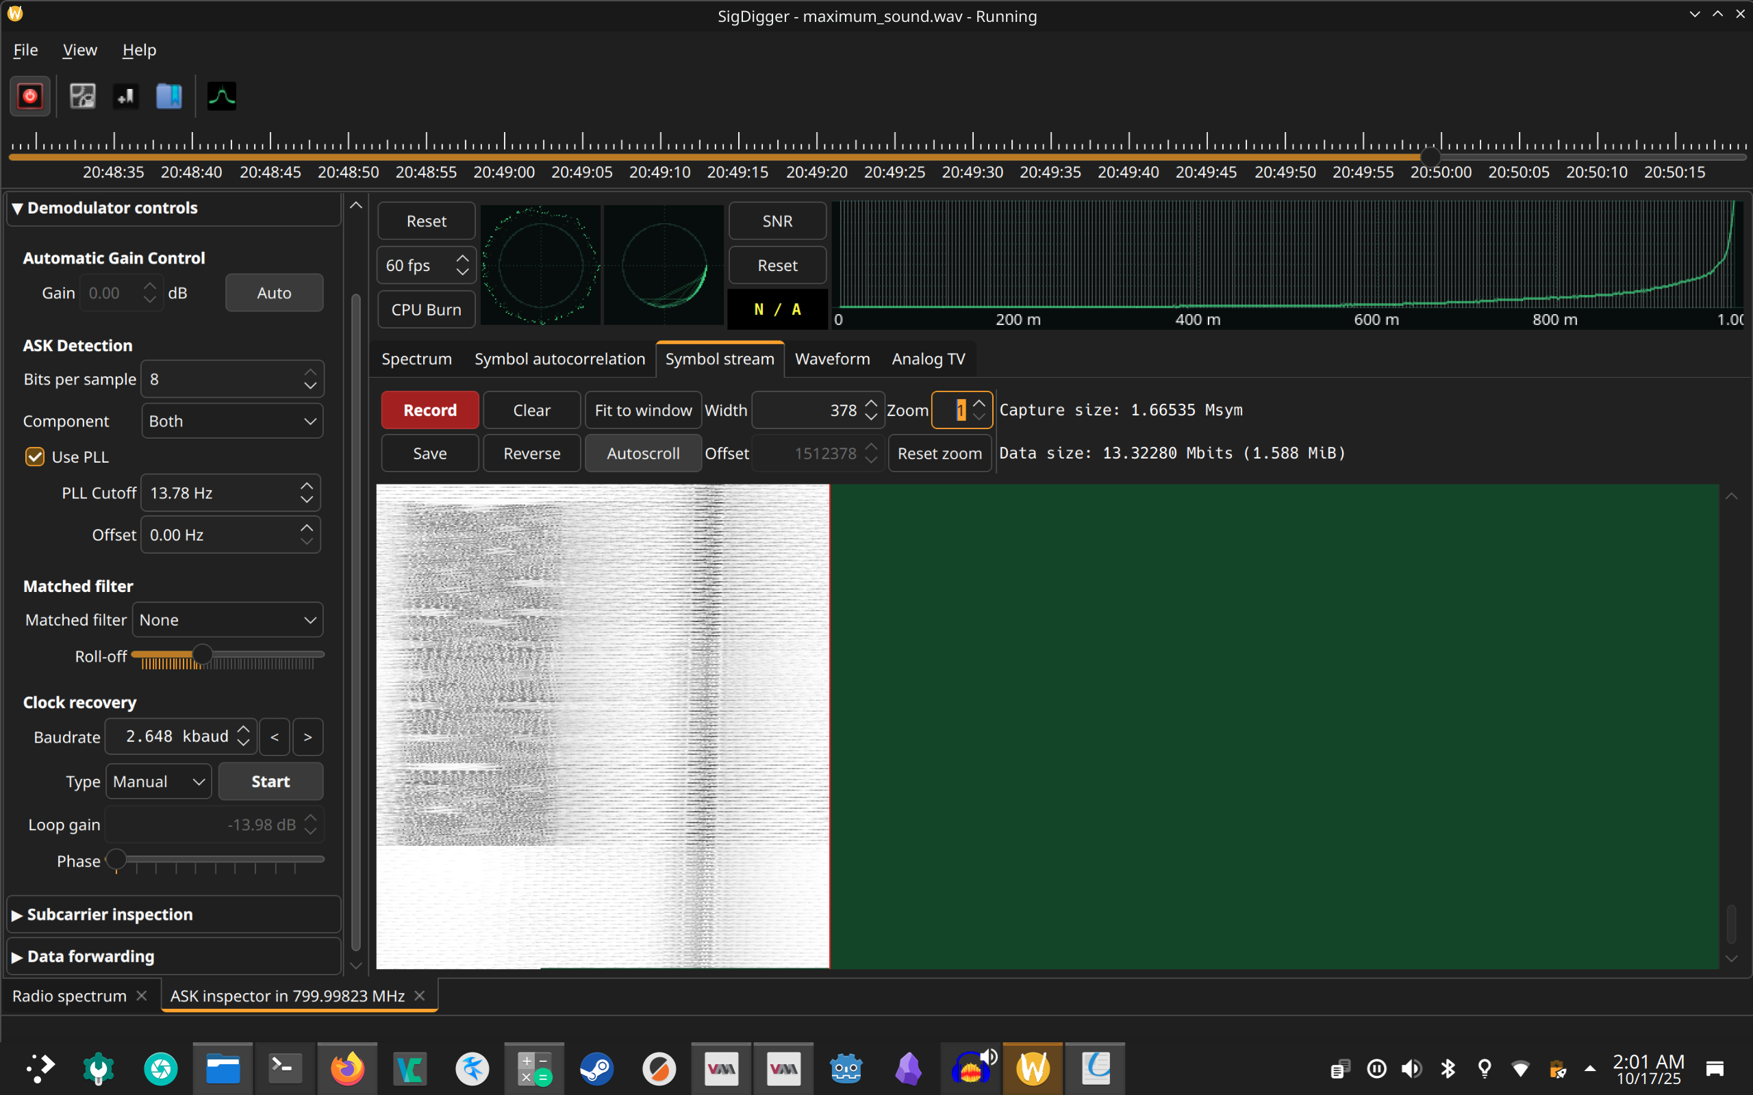Switch to the Waveform tab
Image resolution: width=1753 pixels, height=1095 pixels.
(x=831, y=359)
